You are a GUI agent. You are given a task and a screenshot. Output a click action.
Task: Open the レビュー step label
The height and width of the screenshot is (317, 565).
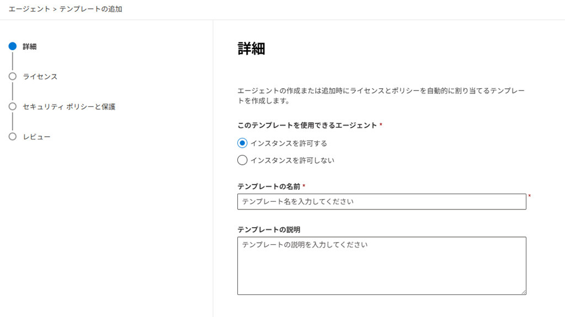point(37,136)
